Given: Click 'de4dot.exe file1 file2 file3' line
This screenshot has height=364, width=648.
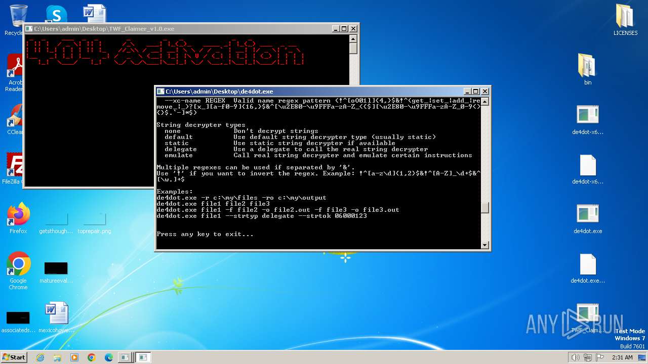Looking at the screenshot, I should click(x=213, y=204).
